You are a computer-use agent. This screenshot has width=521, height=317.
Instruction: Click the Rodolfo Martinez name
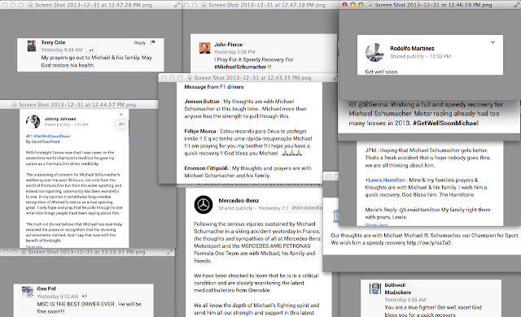(412, 49)
